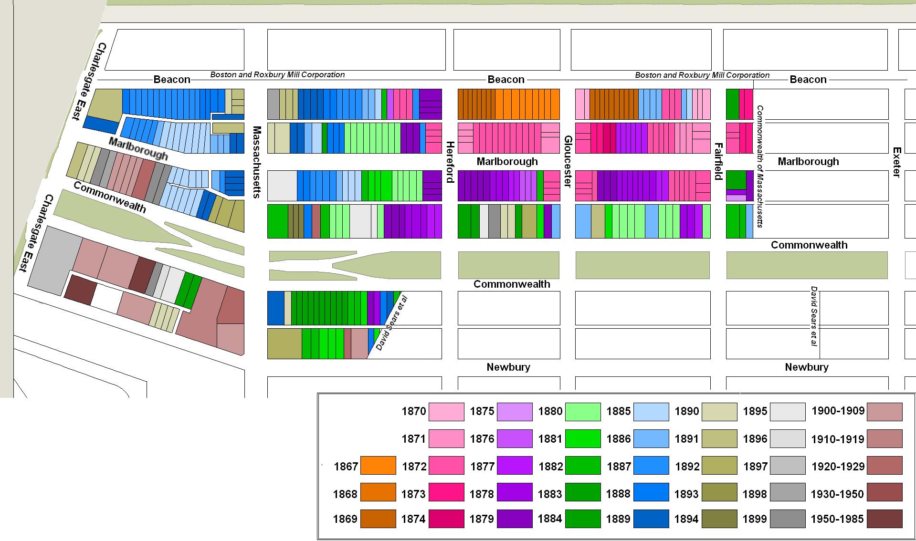
Task: Pick the 1875 lavender legend swatch
Action: coord(515,412)
